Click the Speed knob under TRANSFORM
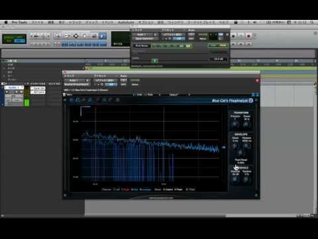318x239 pixels. (246, 124)
